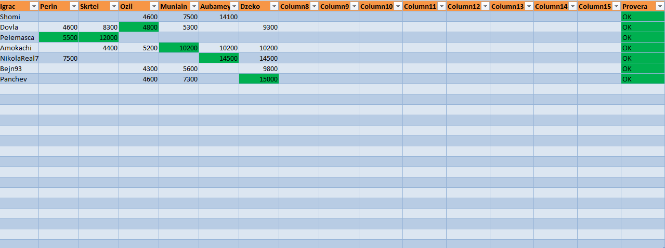Screen dimensions: 665x248
Task: Open the Aubameyang column filter dropdown
Action: tap(234, 6)
